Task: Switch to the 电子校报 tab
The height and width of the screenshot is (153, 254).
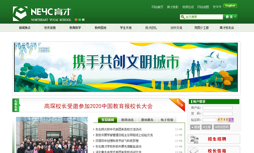Action: pos(167,120)
